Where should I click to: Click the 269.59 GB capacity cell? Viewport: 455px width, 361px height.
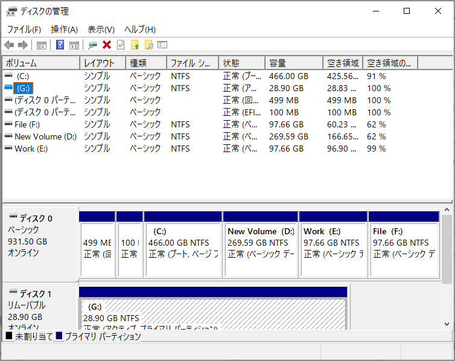pos(288,136)
